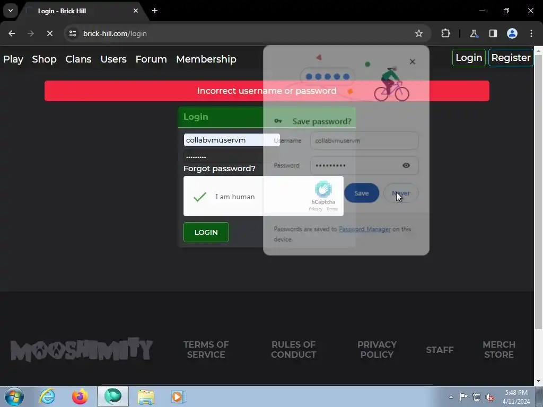Open the Chrome three-dot menu
543x407 pixels.
(531, 33)
